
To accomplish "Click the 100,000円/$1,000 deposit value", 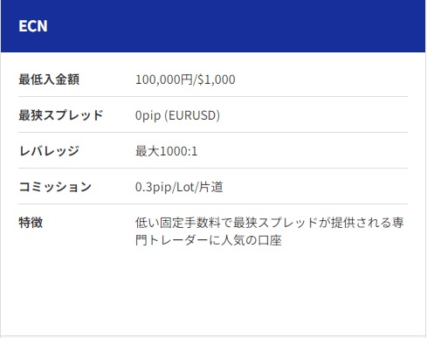I will tap(185, 79).
